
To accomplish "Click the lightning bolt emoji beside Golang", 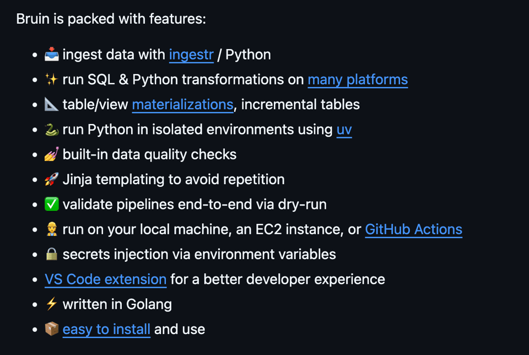I will (52, 304).
